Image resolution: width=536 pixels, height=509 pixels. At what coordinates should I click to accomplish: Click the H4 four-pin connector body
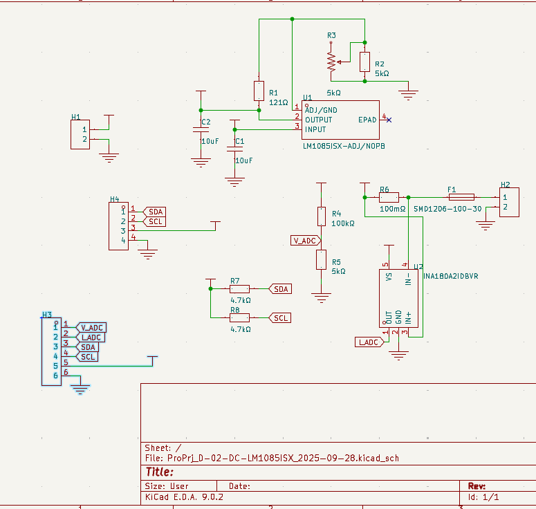click(118, 225)
